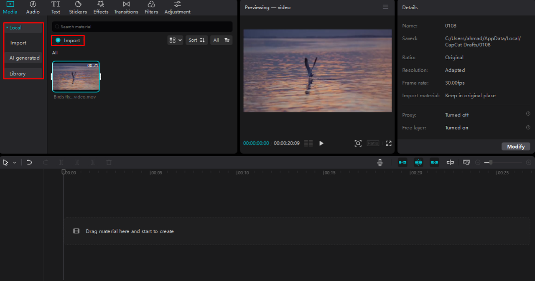Screen dimensions: 535x281
Task: Expand the pointer tool dropdown arrow
Action: tap(15, 162)
